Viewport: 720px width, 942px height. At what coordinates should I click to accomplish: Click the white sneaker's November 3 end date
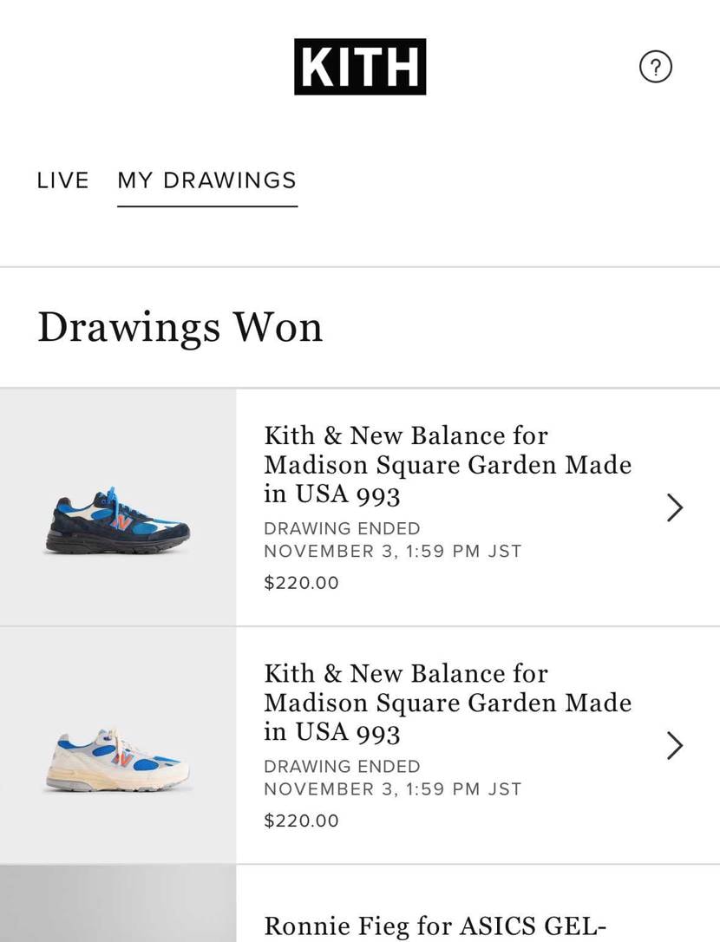pyautogui.click(x=392, y=789)
